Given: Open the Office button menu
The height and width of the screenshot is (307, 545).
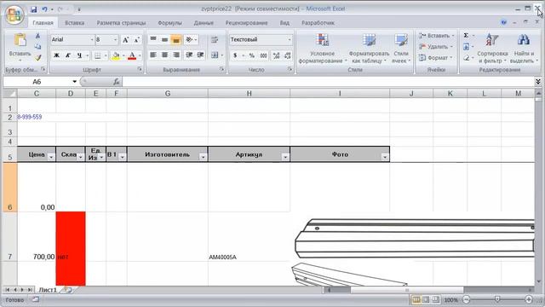Looking at the screenshot, I should tap(14, 14).
